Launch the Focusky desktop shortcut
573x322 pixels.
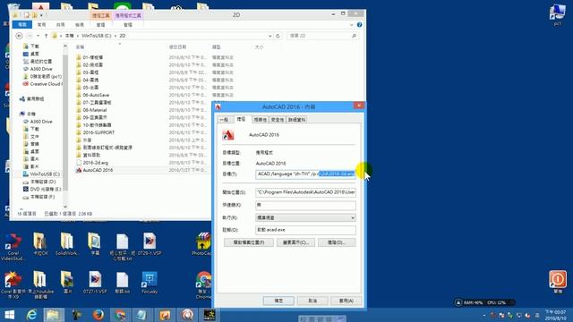(150, 283)
